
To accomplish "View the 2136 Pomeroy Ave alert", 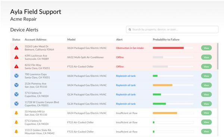I will [x=206, y=85].
